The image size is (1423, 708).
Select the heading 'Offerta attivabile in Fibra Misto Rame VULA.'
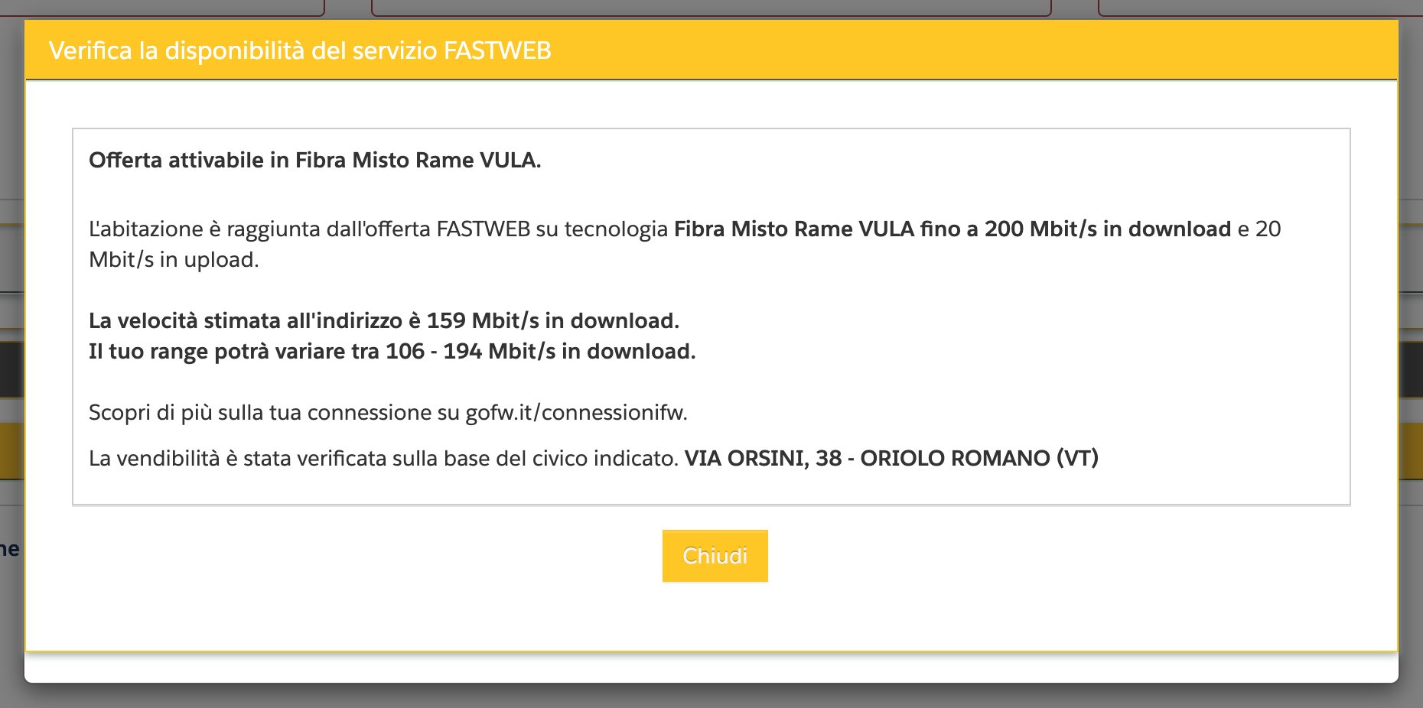[x=315, y=160]
